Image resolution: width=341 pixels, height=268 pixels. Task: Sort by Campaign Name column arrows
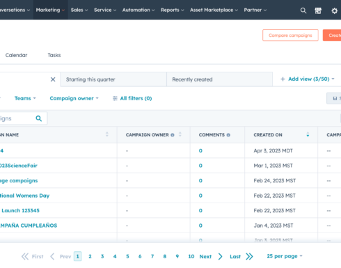tap(107, 134)
